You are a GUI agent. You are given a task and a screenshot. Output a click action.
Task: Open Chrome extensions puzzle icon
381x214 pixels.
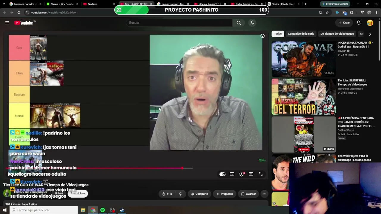click(352, 12)
